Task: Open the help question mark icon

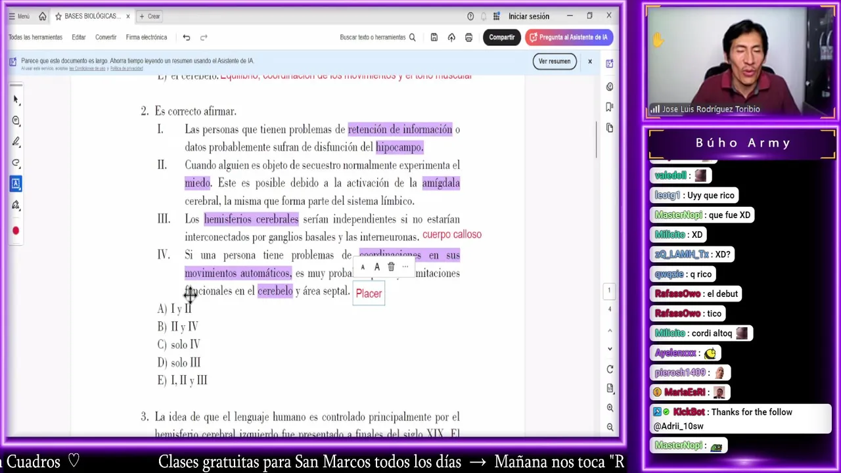Action: tap(470, 16)
